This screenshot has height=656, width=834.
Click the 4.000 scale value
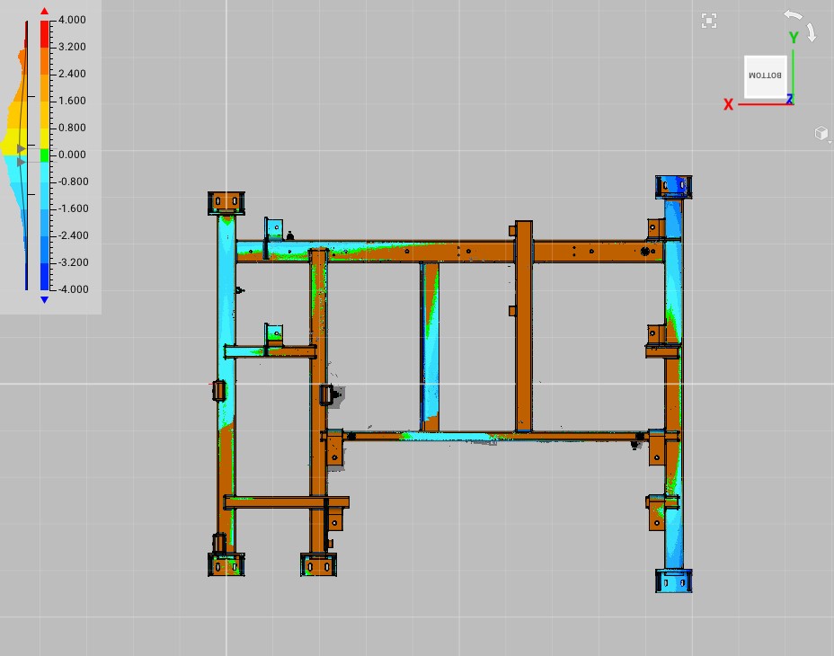point(72,20)
